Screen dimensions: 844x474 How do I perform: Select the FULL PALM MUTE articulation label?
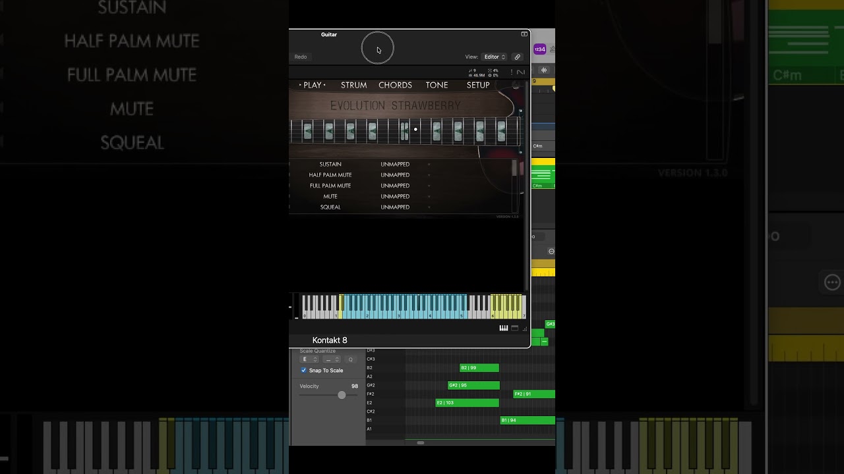click(330, 186)
